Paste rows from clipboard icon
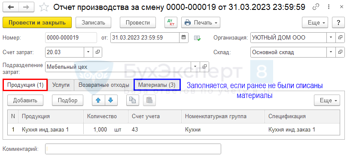This screenshot has height=156, width=347. [149, 101]
